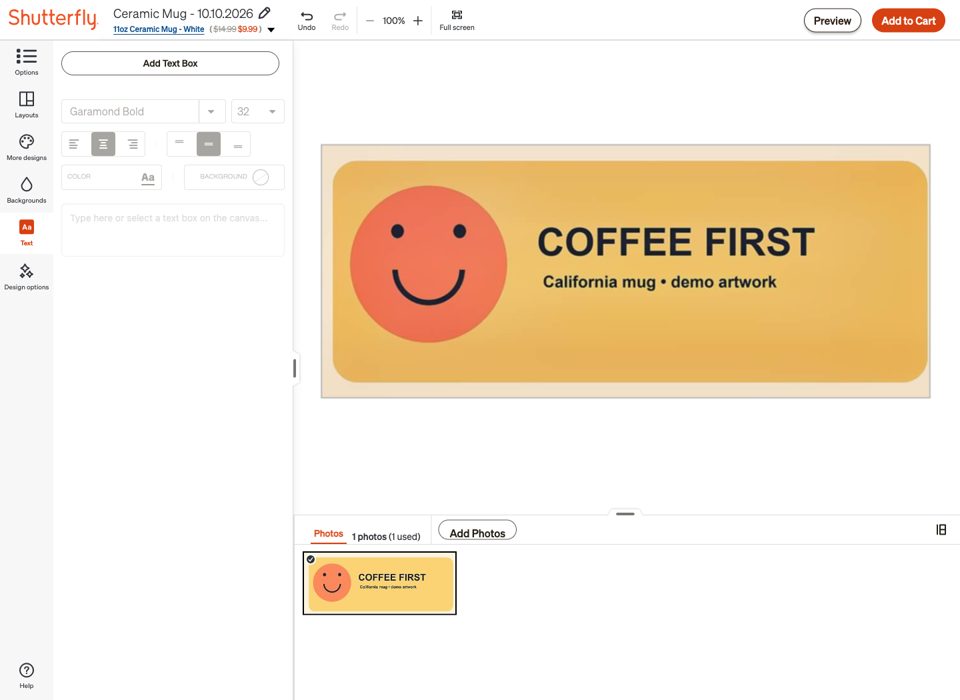Set vertical alignment to middle

pyautogui.click(x=209, y=144)
